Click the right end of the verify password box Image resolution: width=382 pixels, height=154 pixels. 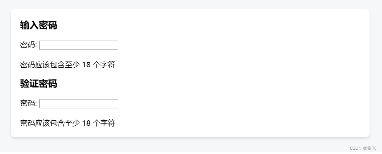(x=117, y=104)
